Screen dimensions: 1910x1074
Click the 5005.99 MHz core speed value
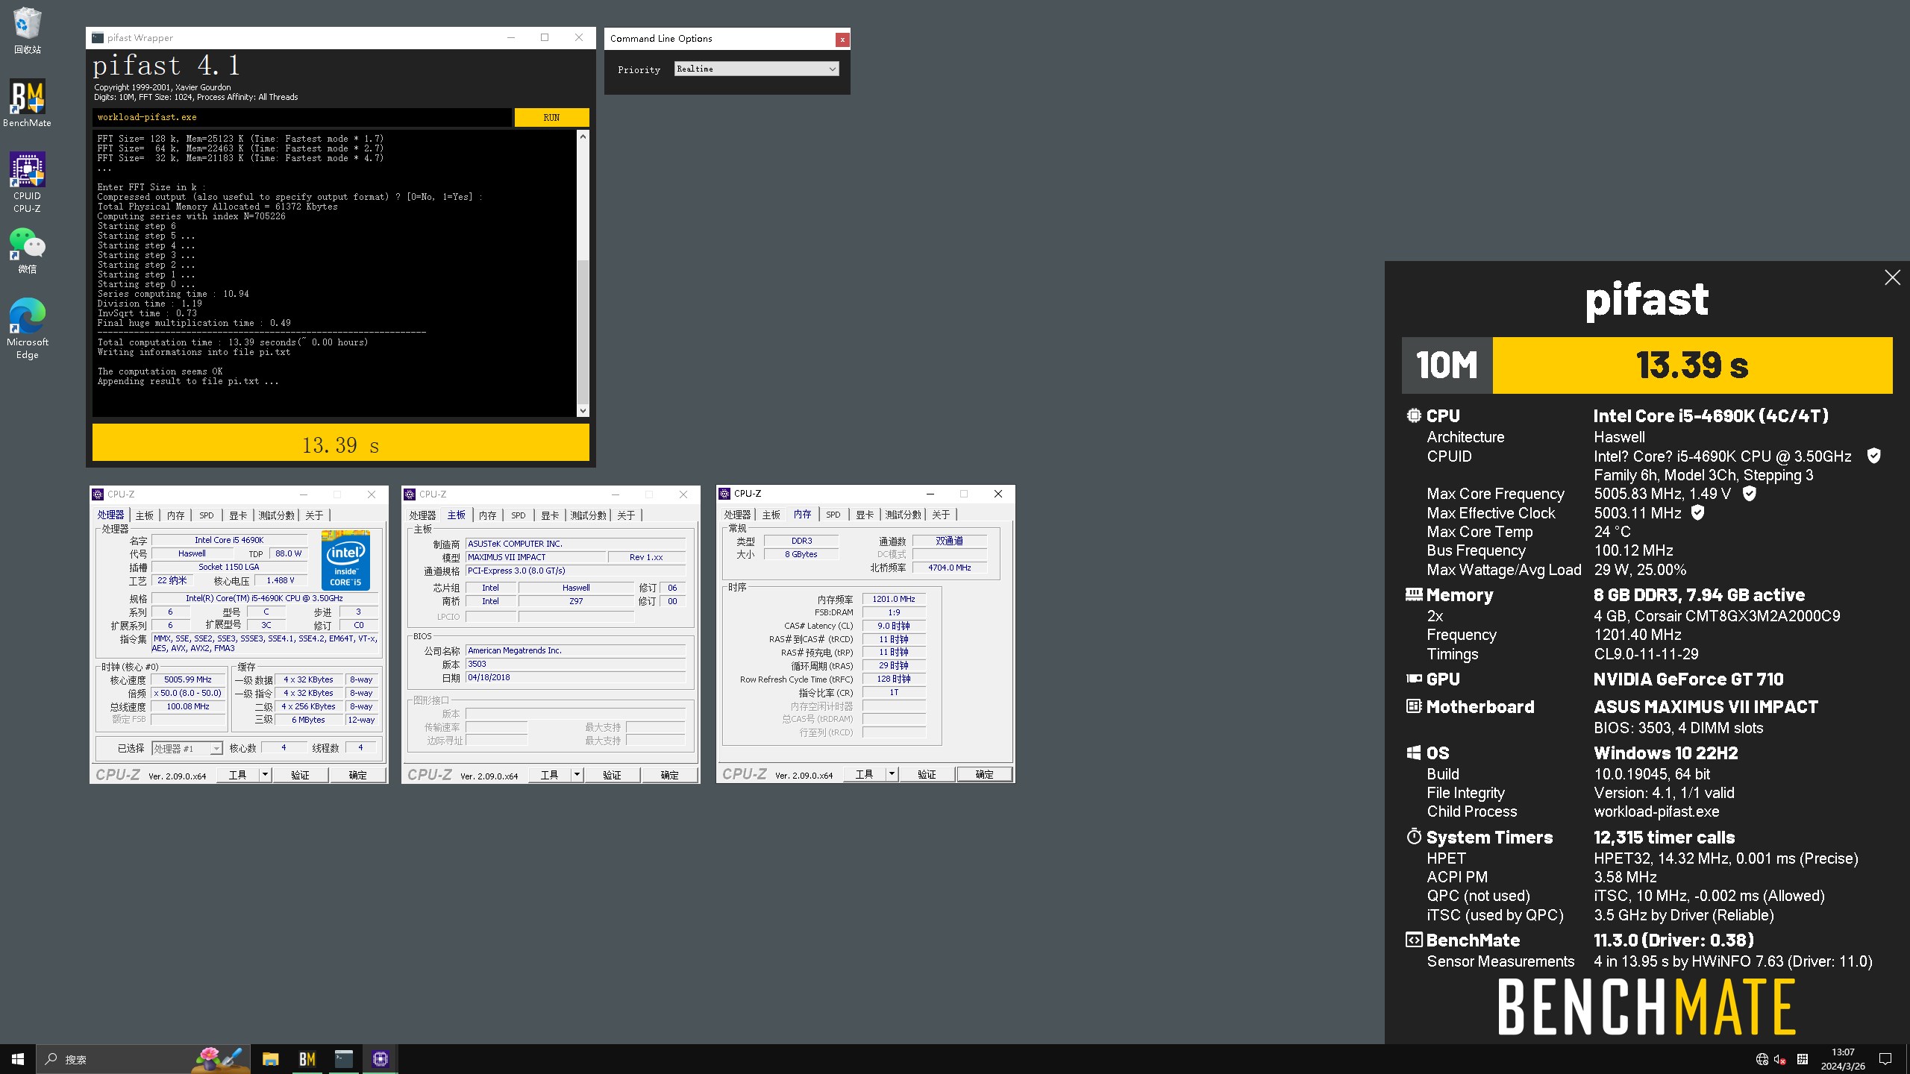click(188, 679)
